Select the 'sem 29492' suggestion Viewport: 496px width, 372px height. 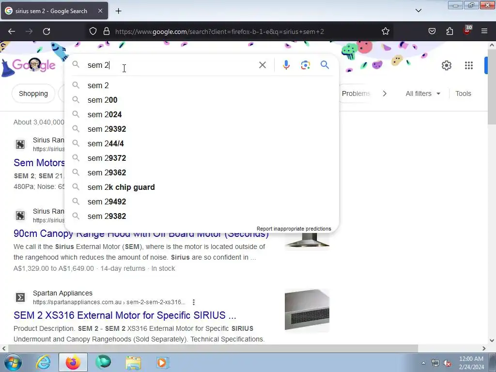tap(202, 202)
